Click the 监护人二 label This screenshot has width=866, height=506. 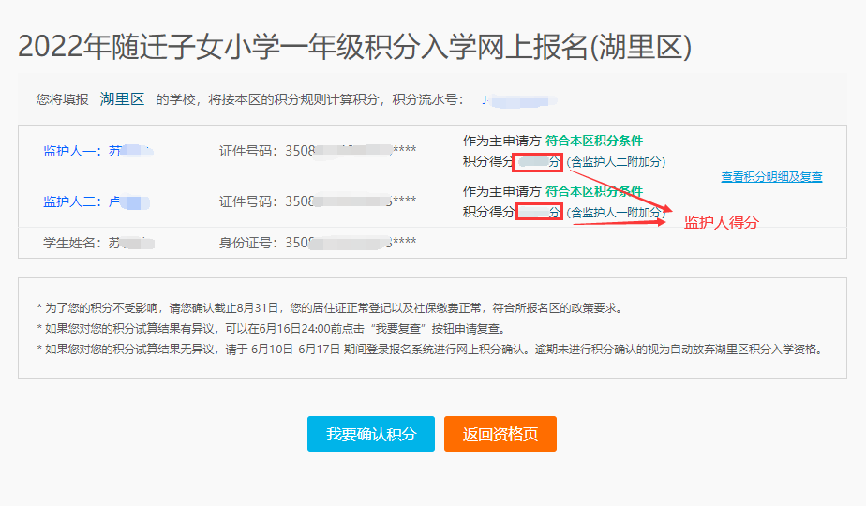72,201
